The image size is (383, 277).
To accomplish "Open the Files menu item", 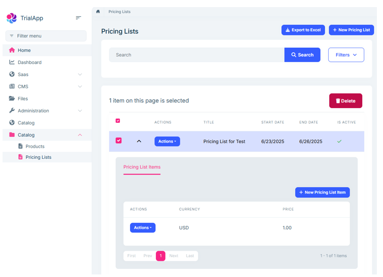I will coord(47,98).
